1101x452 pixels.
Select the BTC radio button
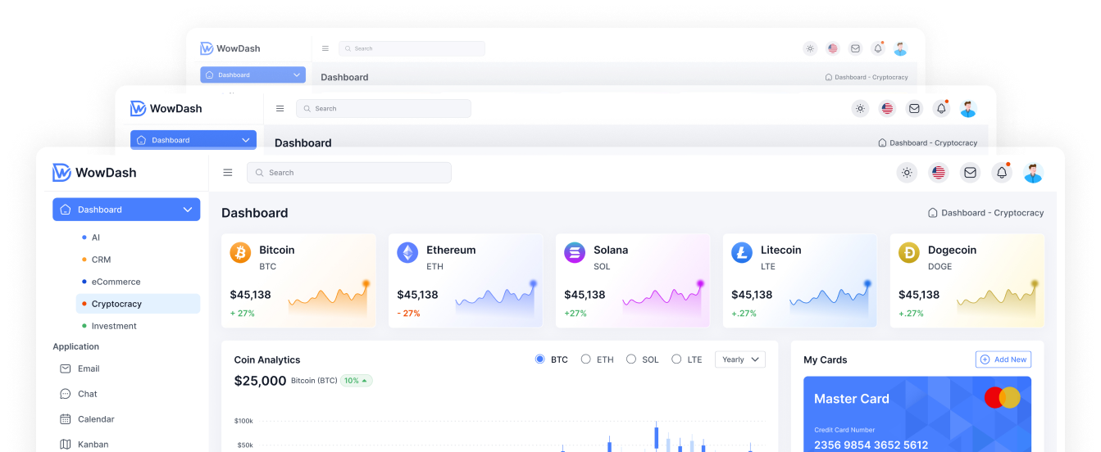539,359
